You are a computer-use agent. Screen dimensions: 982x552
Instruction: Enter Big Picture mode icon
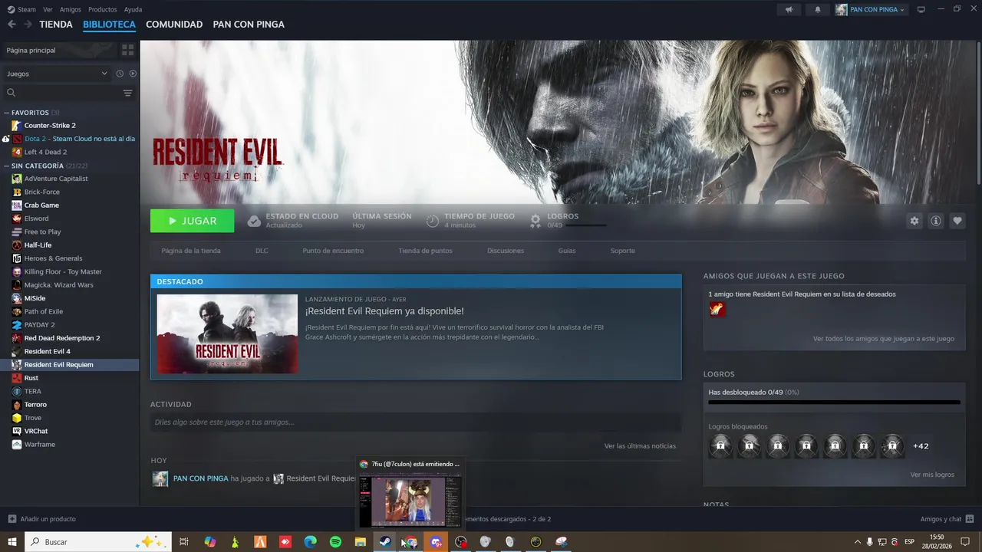[x=921, y=9]
